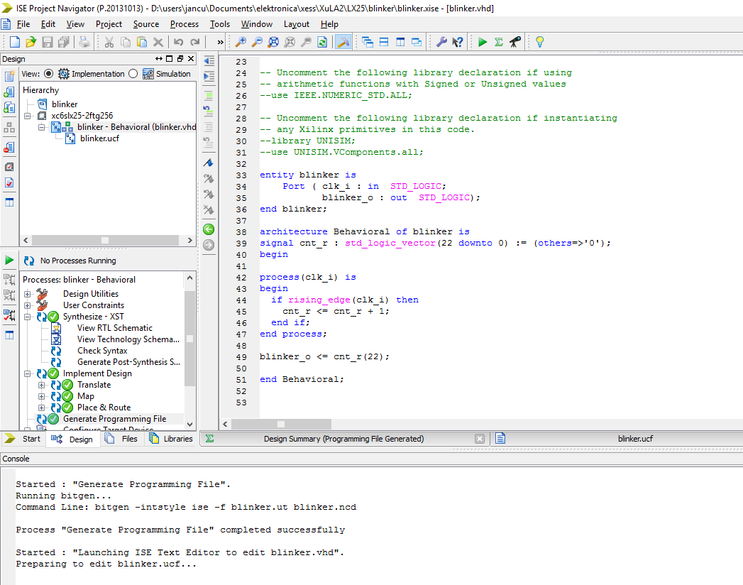Click the lightbulb tips icon

point(539,42)
